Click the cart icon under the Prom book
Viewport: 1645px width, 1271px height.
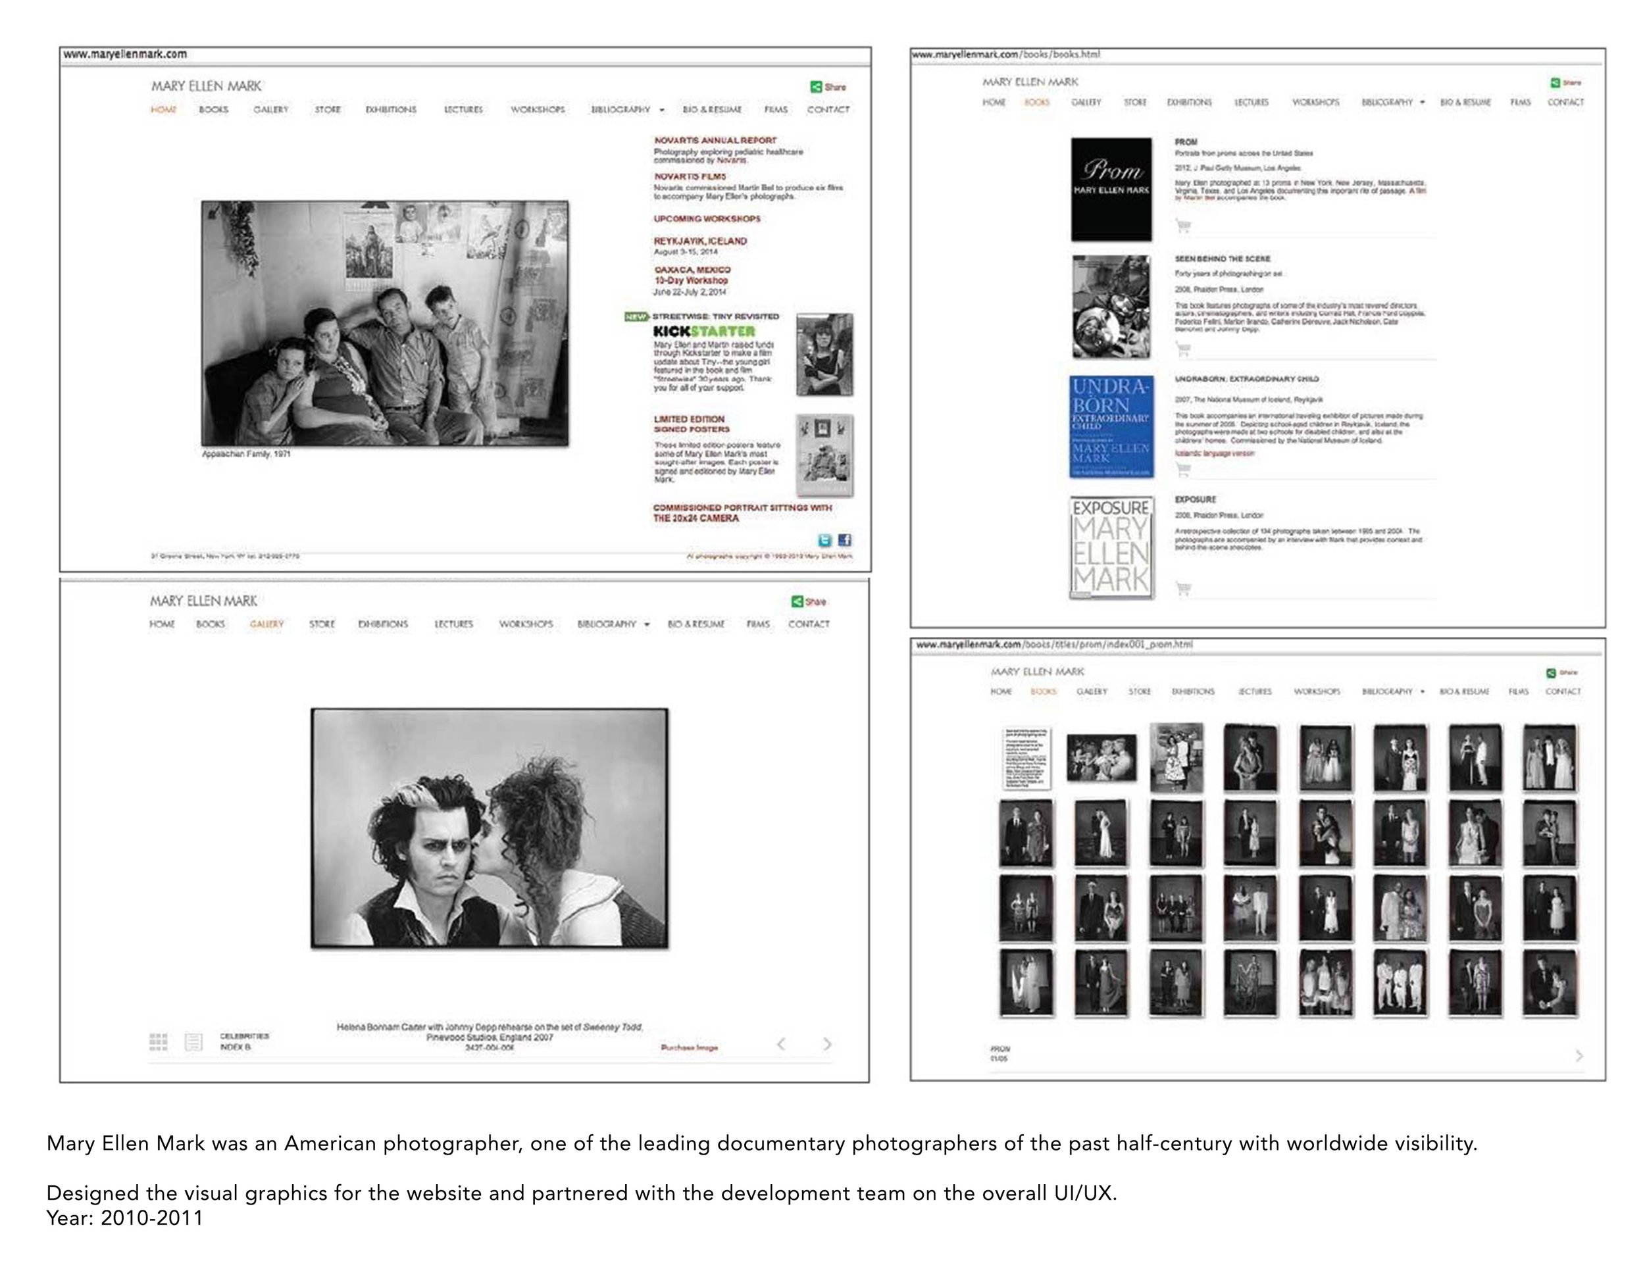(x=1183, y=225)
